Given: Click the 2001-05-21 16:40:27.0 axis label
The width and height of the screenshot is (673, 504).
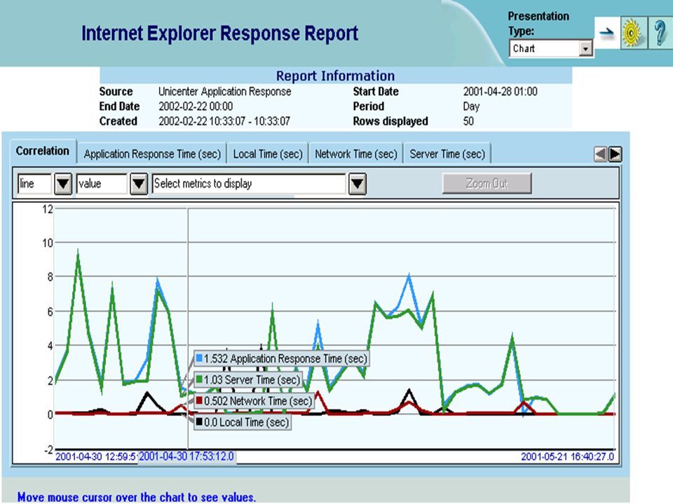Looking at the screenshot, I should pyautogui.click(x=567, y=456).
